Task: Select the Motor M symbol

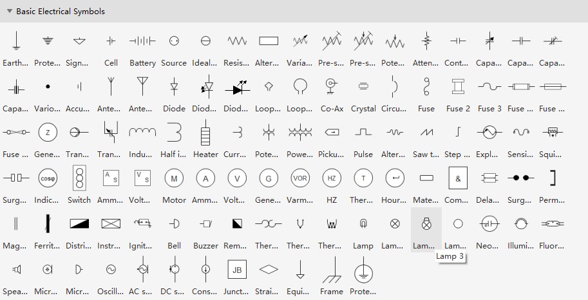Action: point(174,178)
